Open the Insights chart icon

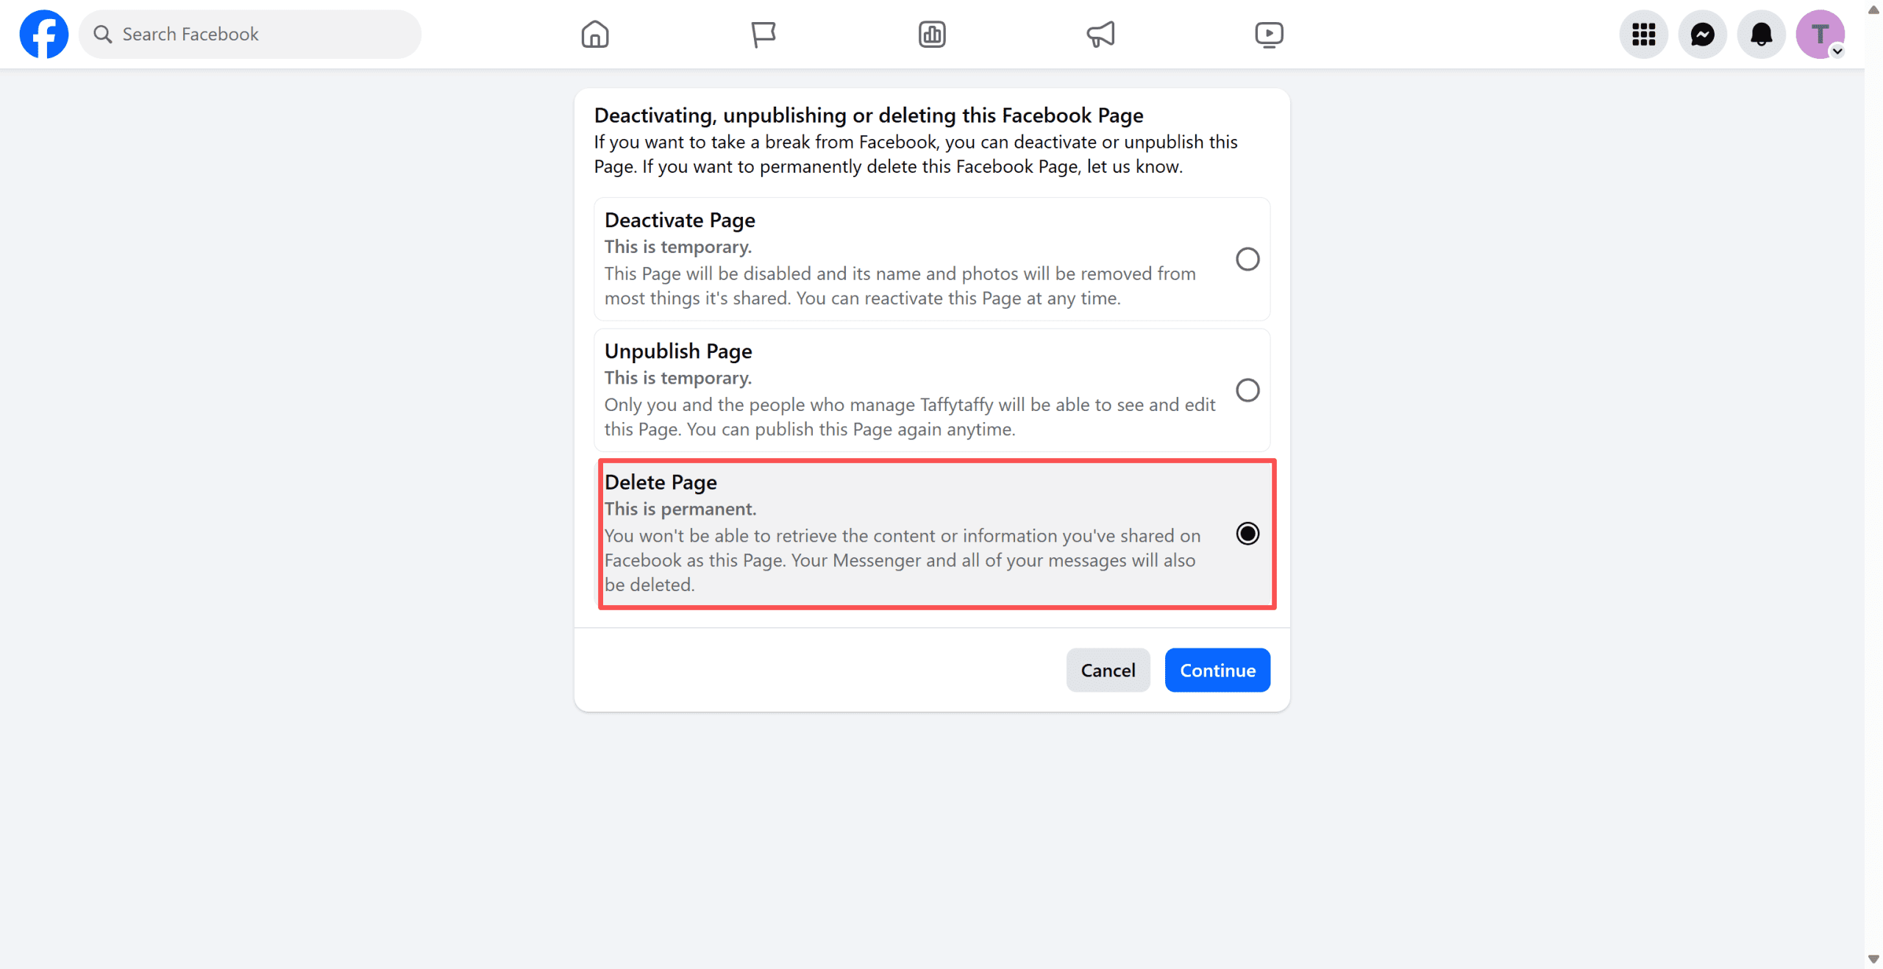click(x=931, y=34)
